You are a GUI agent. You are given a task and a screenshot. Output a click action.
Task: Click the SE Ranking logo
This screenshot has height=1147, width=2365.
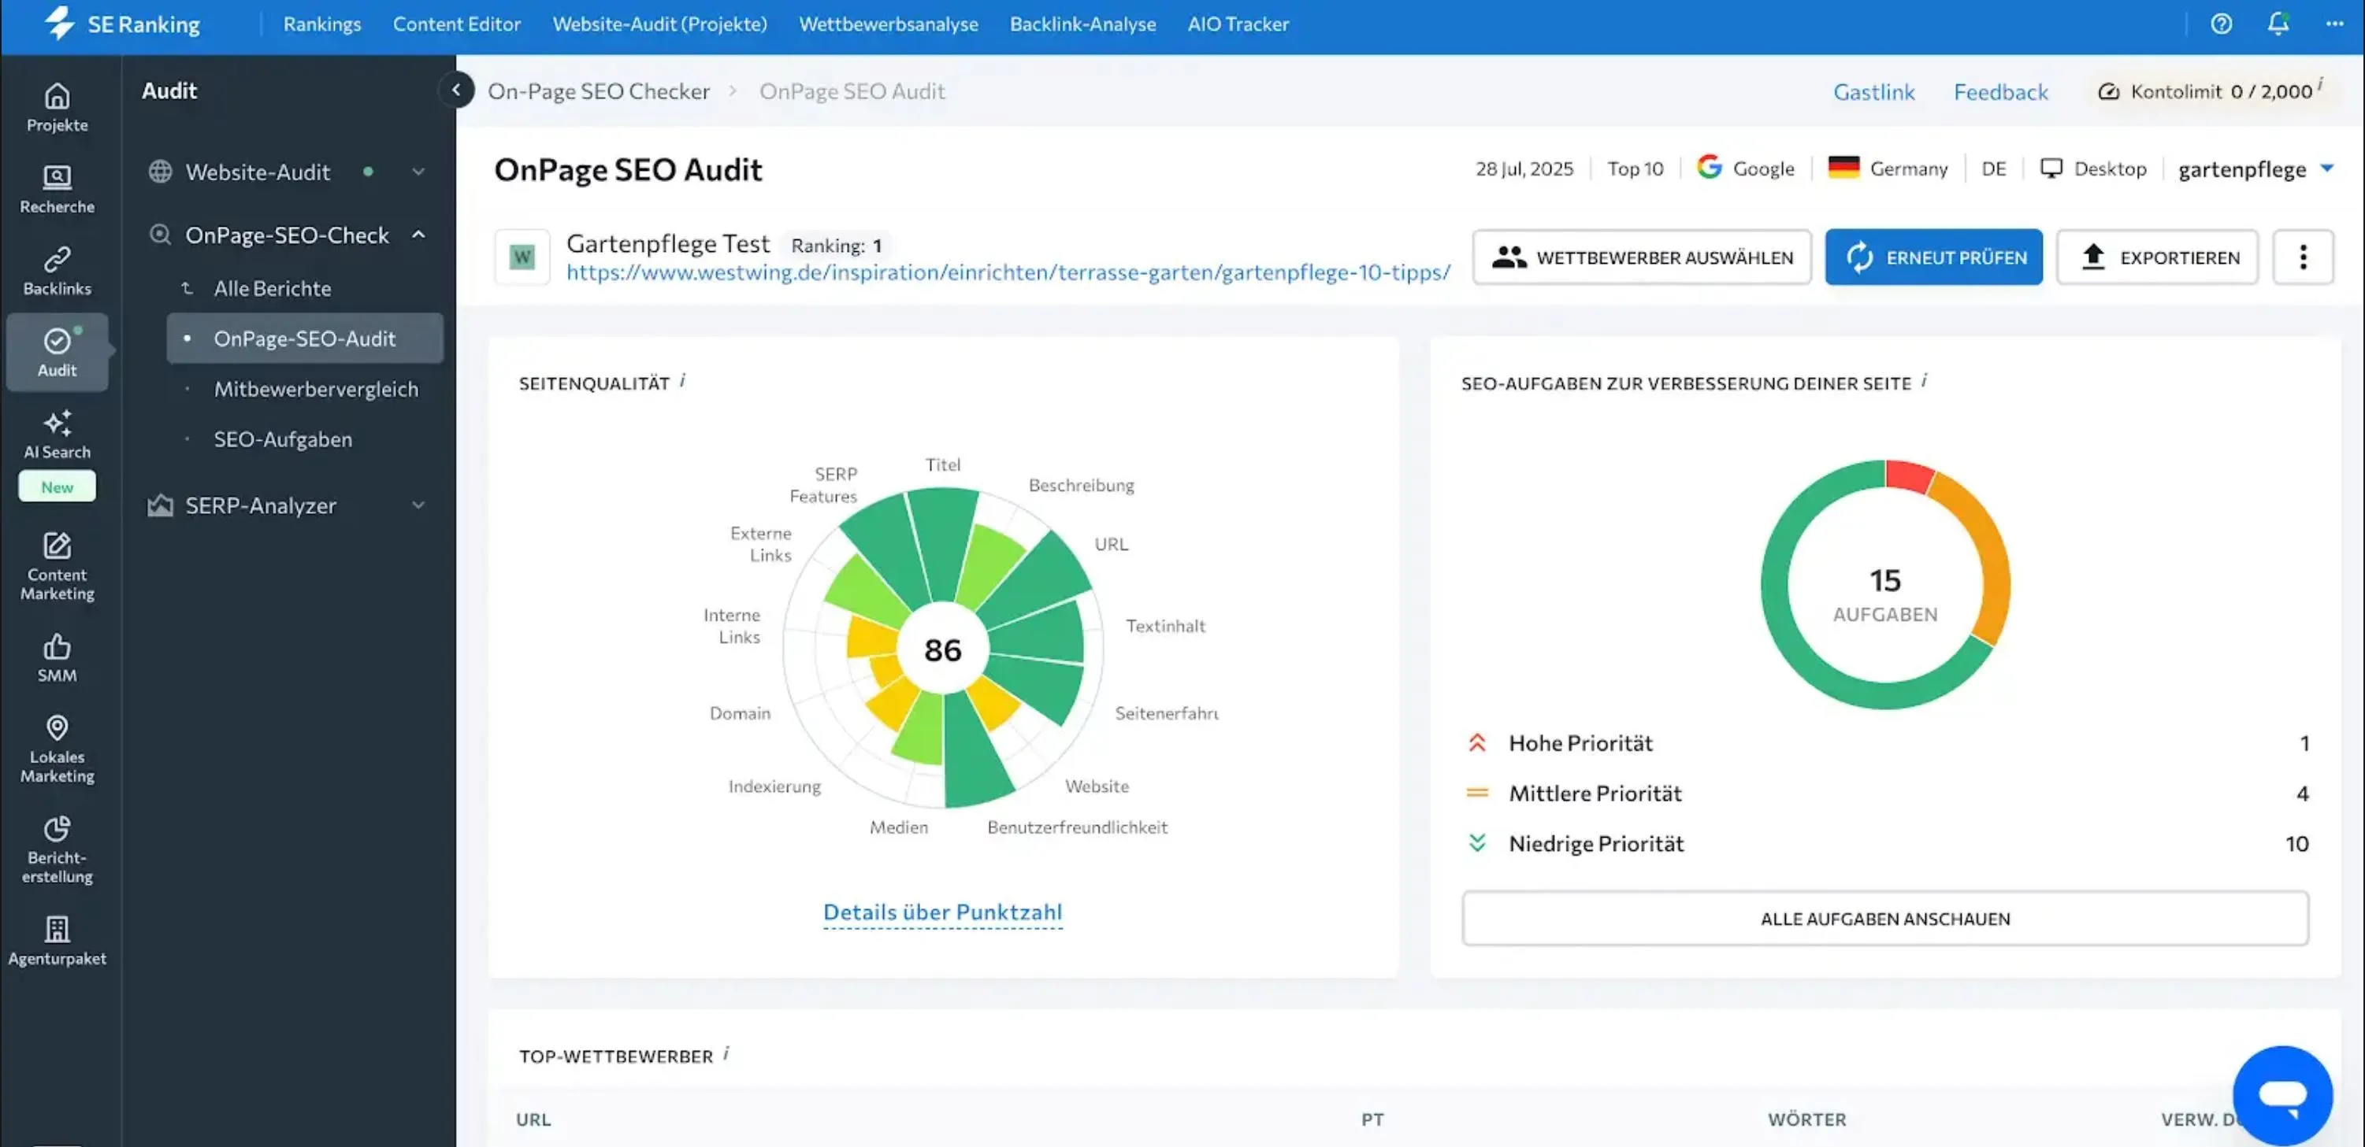pos(122,23)
